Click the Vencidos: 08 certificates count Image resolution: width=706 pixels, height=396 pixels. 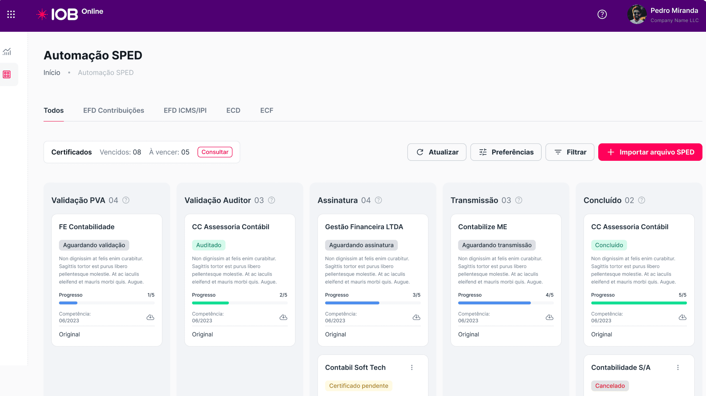(x=120, y=152)
